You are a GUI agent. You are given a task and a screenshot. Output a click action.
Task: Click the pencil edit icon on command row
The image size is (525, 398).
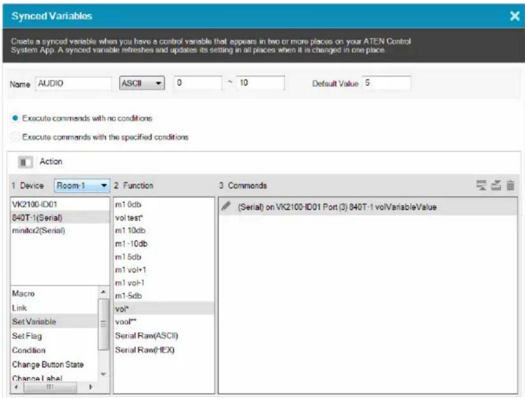click(x=226, y=206)
